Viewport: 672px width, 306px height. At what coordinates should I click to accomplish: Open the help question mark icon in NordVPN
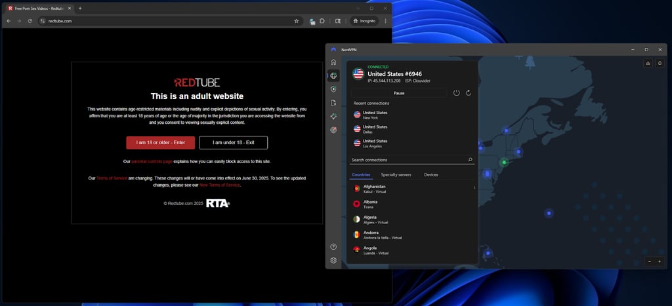[x=333, y=247]
